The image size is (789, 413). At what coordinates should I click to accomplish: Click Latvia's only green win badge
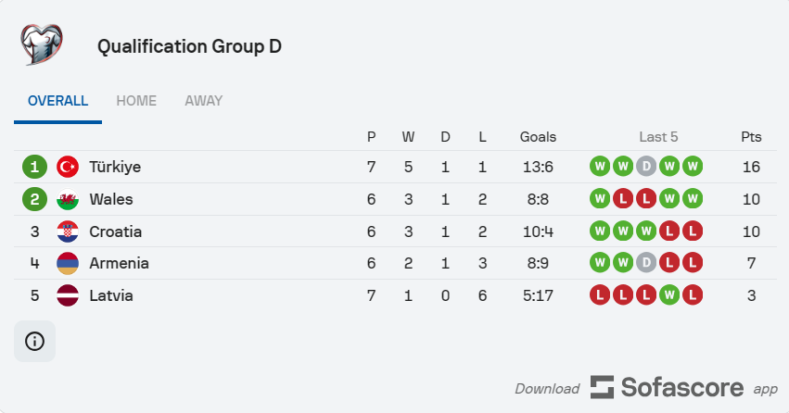pos(669,295)
